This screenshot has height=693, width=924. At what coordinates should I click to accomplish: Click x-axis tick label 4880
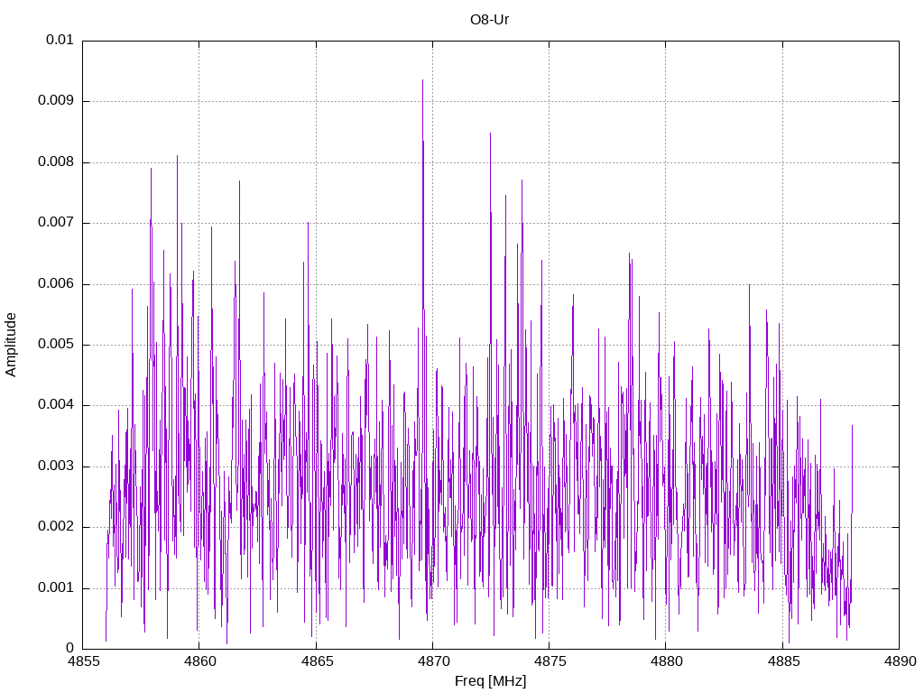pyautogui.click(x=666, y=661)
